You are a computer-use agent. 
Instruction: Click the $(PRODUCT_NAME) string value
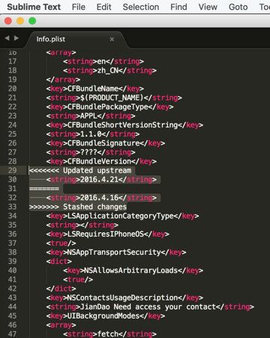tap(112, 97)
